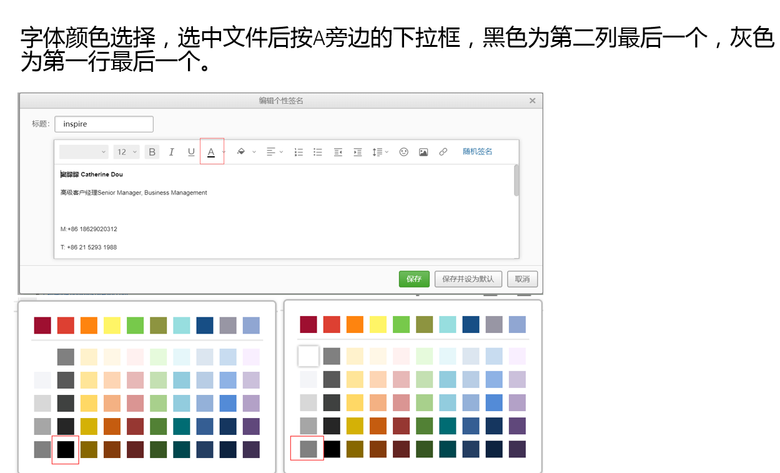Click the font color A icon
780x473 pixels.
tap(211, 152)
